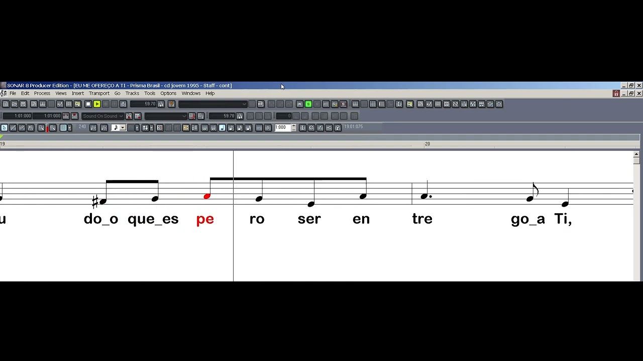Open the Piano Roll view icon
The width and height of the screenshot is (643, 361).
point(355,104)
